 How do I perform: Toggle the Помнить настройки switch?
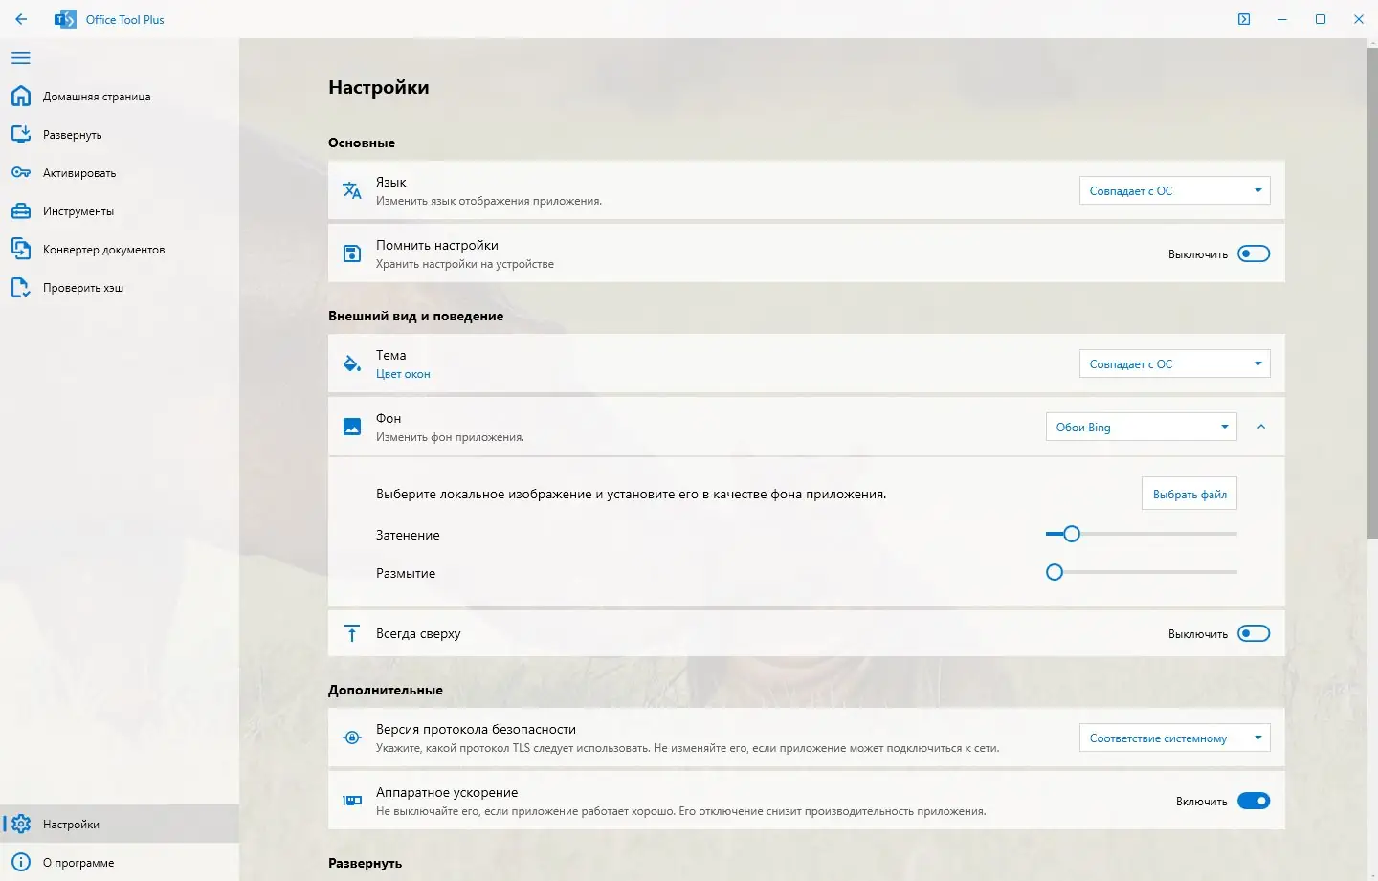[x=1253, y=253]
